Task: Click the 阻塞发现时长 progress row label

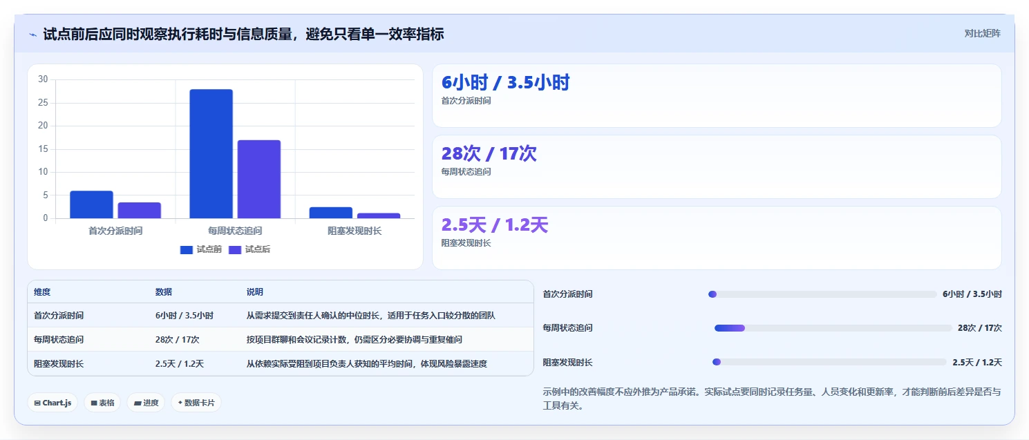Action: 568,362
